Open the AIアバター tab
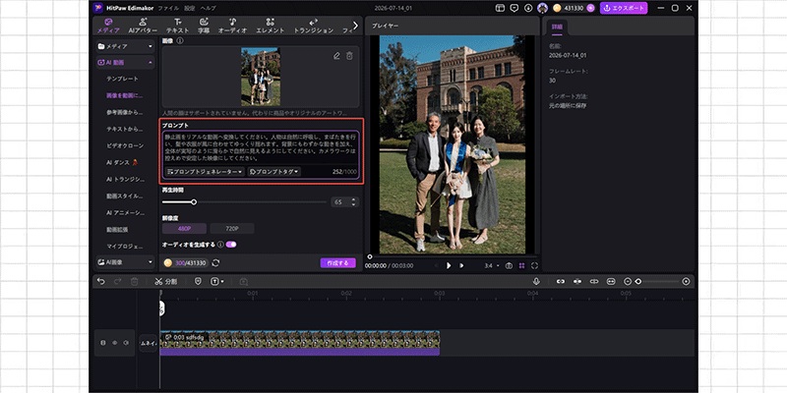Screen dimensions: 787x393 pyautogui.click(x=143, y=26)
